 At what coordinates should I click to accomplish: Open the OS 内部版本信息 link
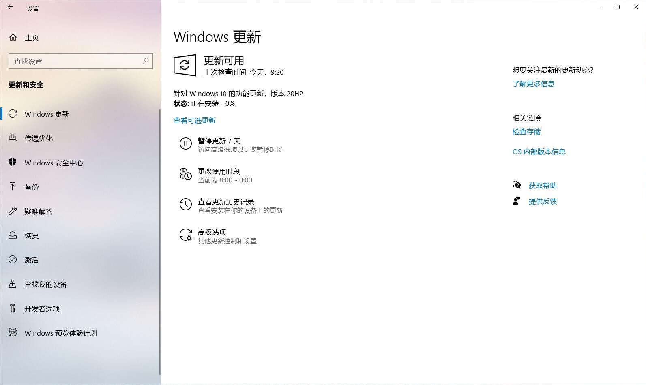tap(539, 152)
